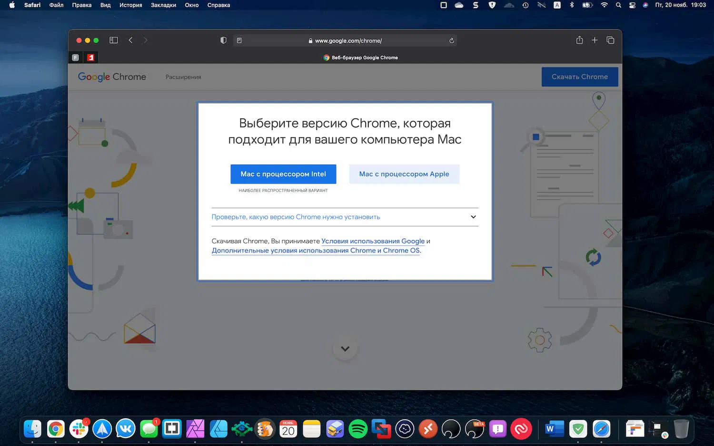Screen dimensions: 714x446
Task: Open Spotify from the Dock
Action: click(x=358, y=429)
